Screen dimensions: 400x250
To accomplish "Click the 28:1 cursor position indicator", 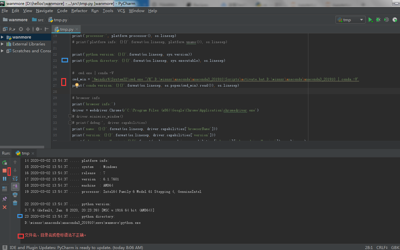I will click(x=370, y=247).
